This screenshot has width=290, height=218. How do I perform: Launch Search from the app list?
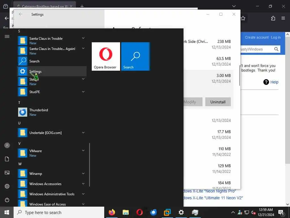coord(52,61)
